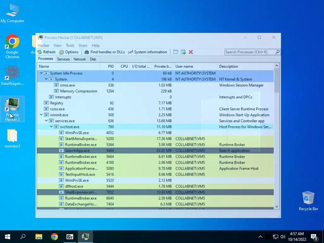The image size is (324, 243).
Task: Open 7-Zip from the taskbar
Action: 70,237
